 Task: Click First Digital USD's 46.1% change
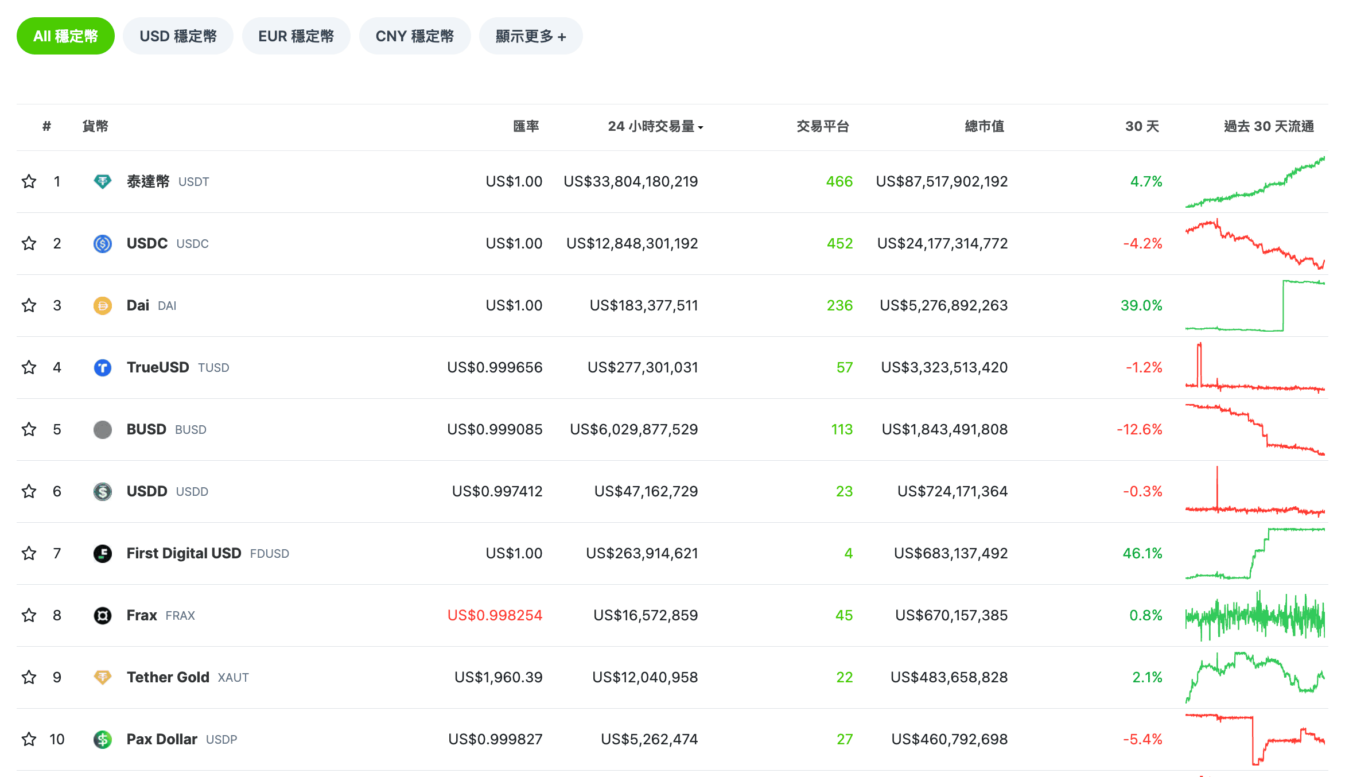point(1142,553)
